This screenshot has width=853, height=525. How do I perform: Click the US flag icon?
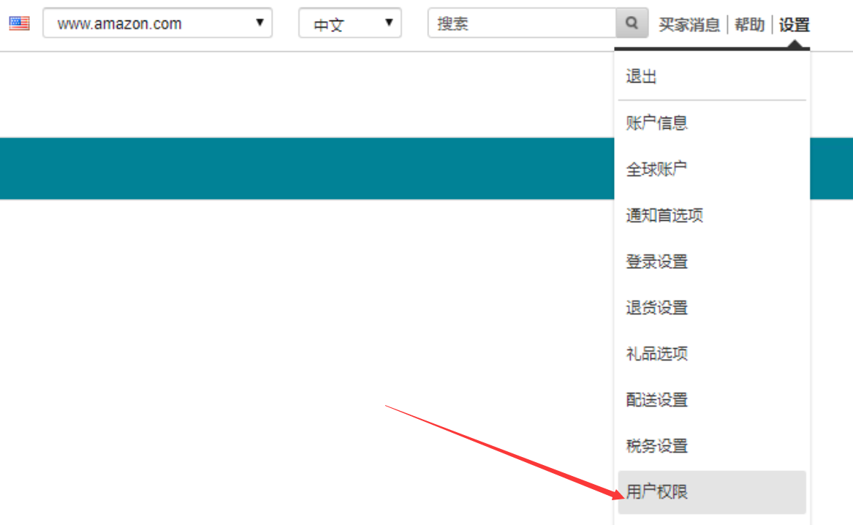tap(19, 23)
